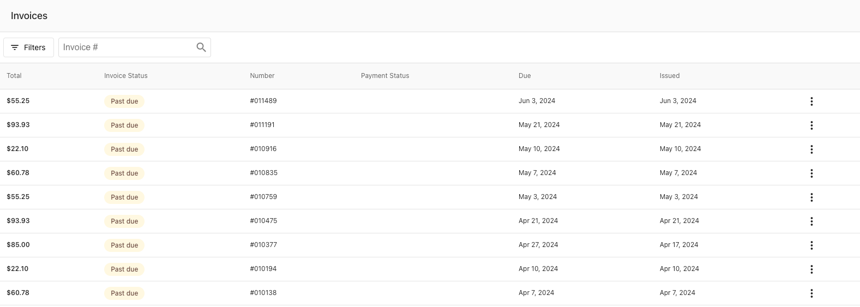Click the Invoice Status column header

125,76
